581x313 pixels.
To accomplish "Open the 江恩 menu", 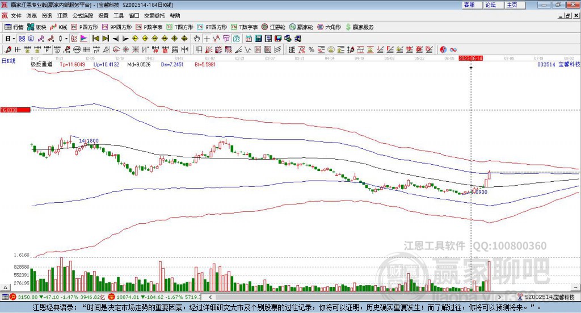I will tap(62, 15).
